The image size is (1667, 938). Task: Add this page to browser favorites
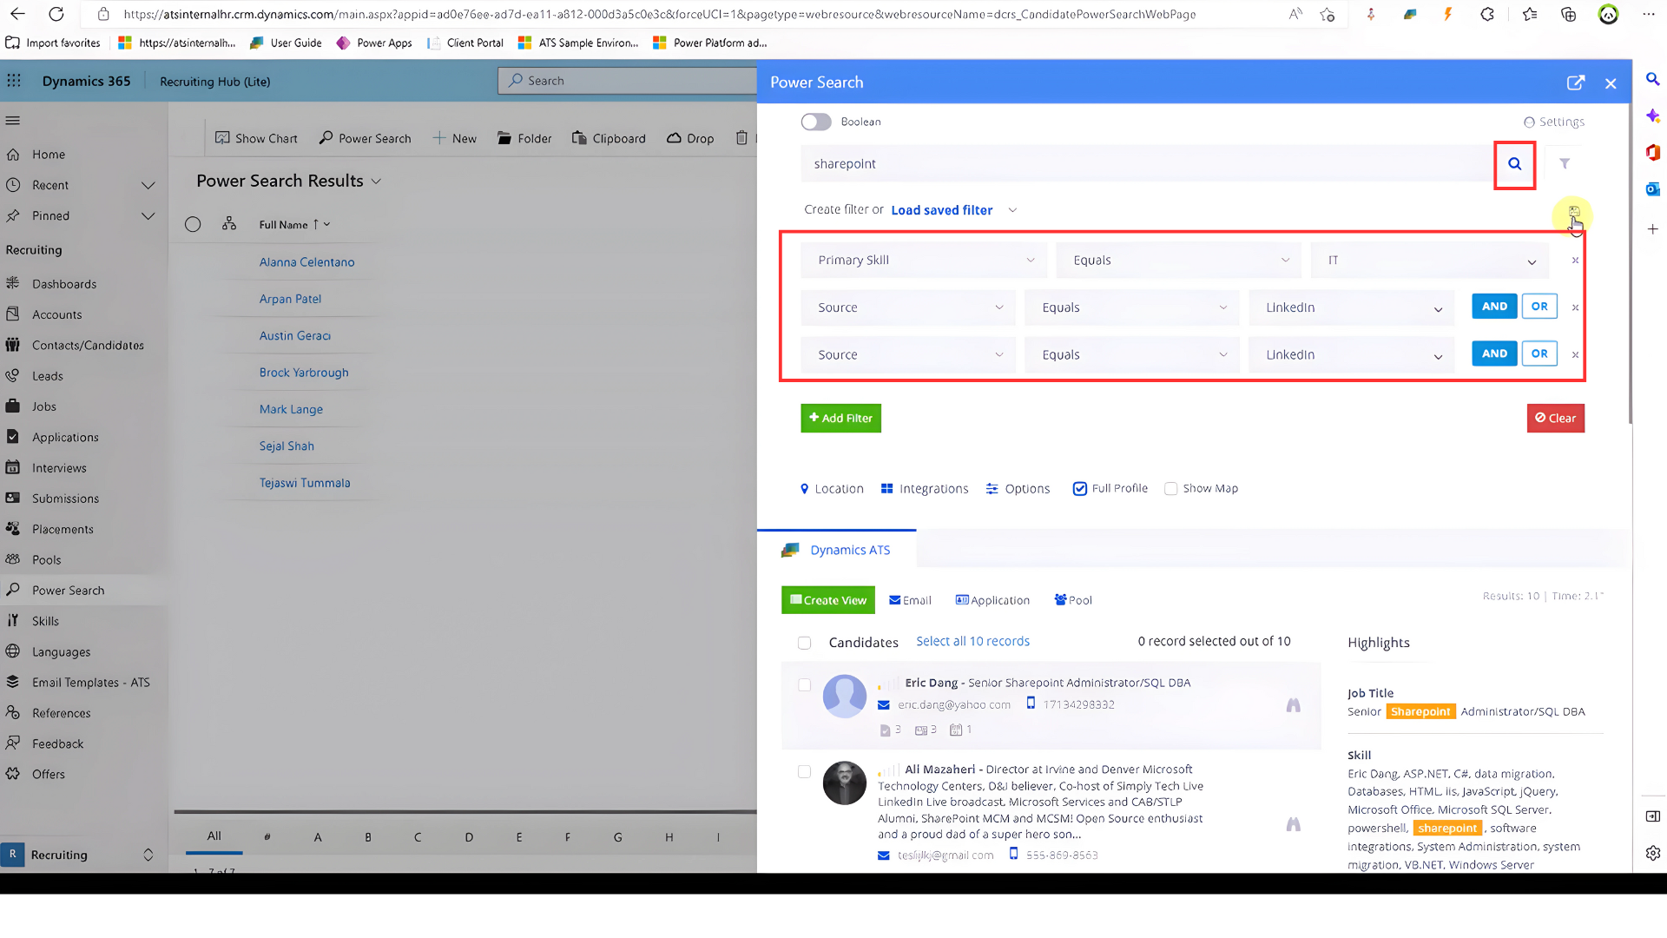pyautogui.click(x=1327, y=14)
